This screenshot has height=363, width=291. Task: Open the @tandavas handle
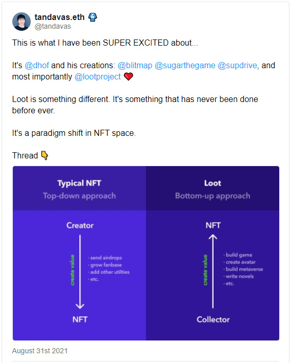(x=53, y=26)
